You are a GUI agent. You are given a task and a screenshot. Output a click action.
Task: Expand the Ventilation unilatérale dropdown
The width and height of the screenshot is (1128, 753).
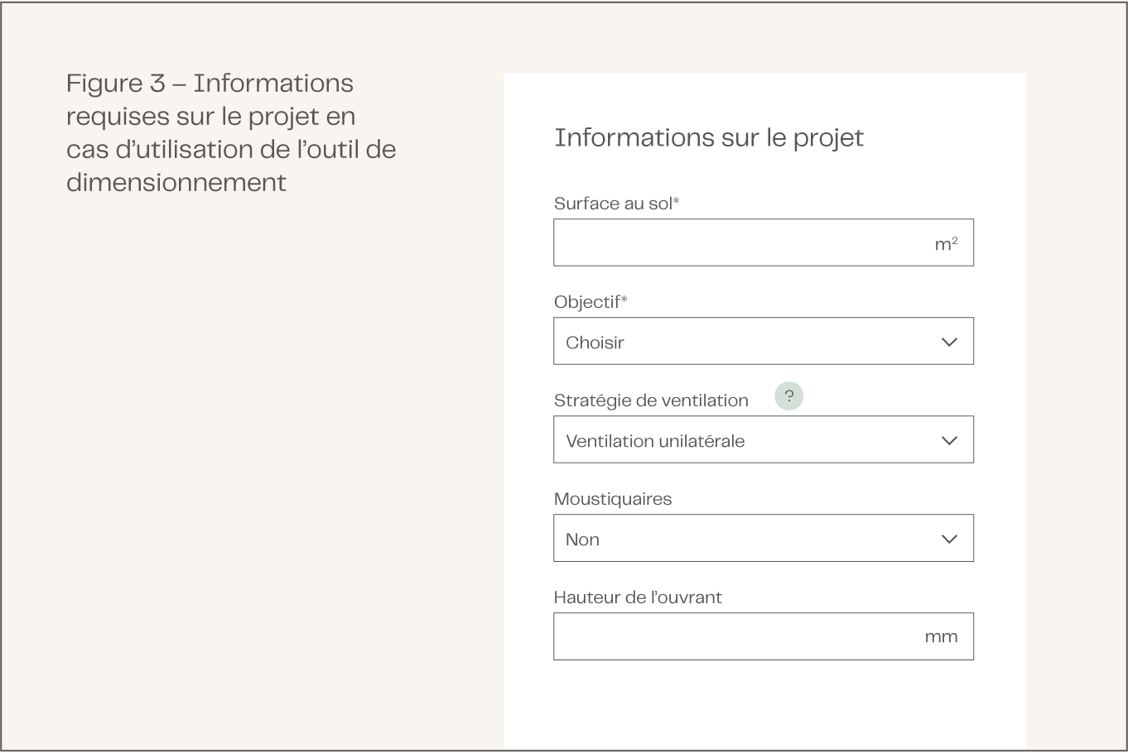tap(762, 440)
